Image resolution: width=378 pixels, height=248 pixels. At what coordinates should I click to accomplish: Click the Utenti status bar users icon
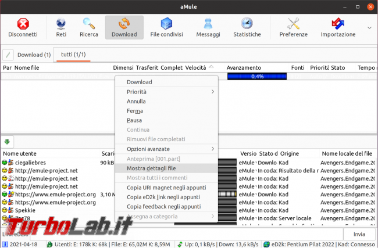49,245
